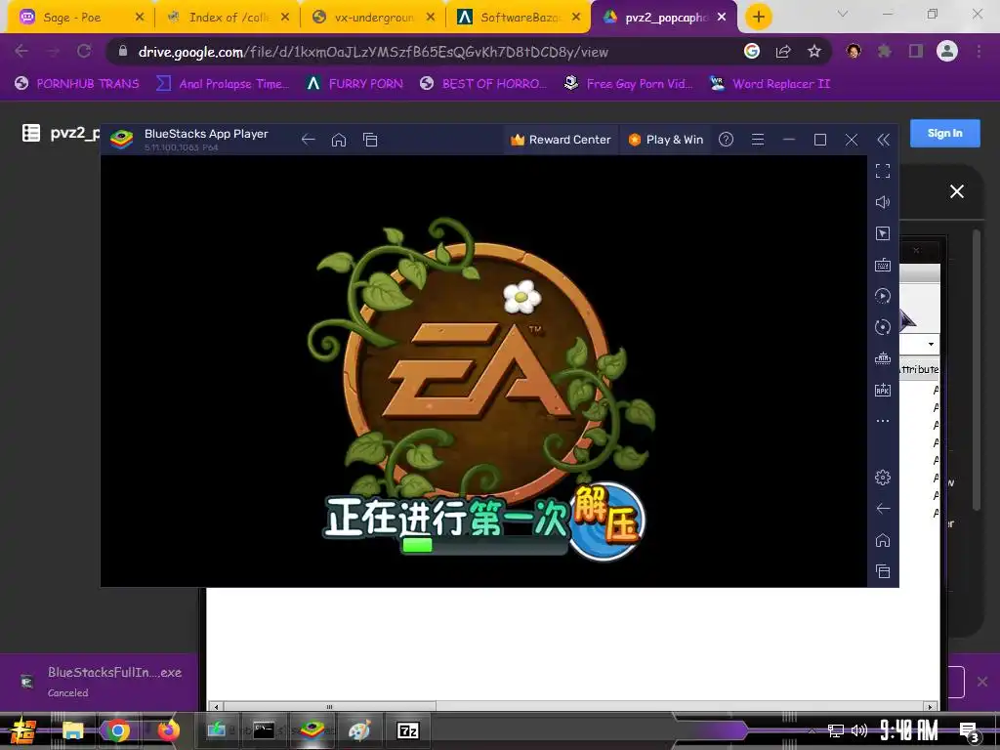Dismiss the Chrome downloads bar
The height and width of the screenshot is (750, 1000).
pos(982,682)
